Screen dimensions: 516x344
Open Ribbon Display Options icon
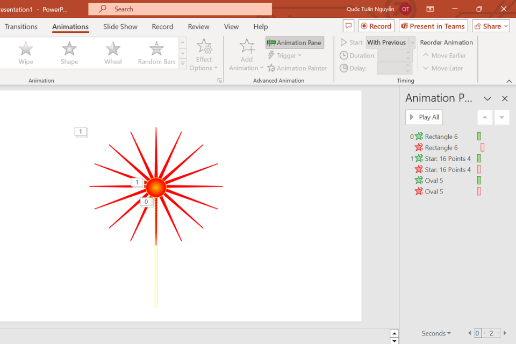[x=430, y=9]
